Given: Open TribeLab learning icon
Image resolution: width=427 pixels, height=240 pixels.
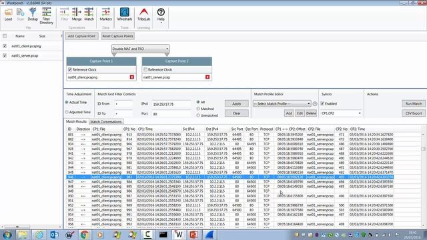Looking at the screenshot, I should click(x=143, y=15).
